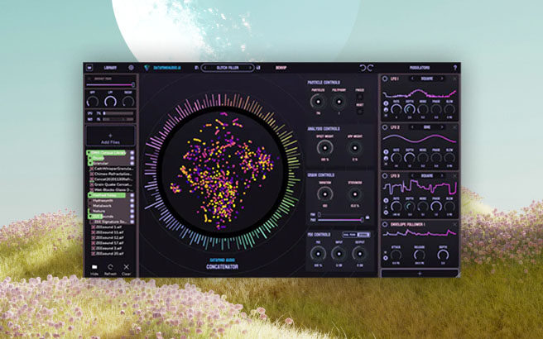The image size is (543, 339).
Task: Remove LFO 3 with its X icon
Action: (x=454, y=176)
